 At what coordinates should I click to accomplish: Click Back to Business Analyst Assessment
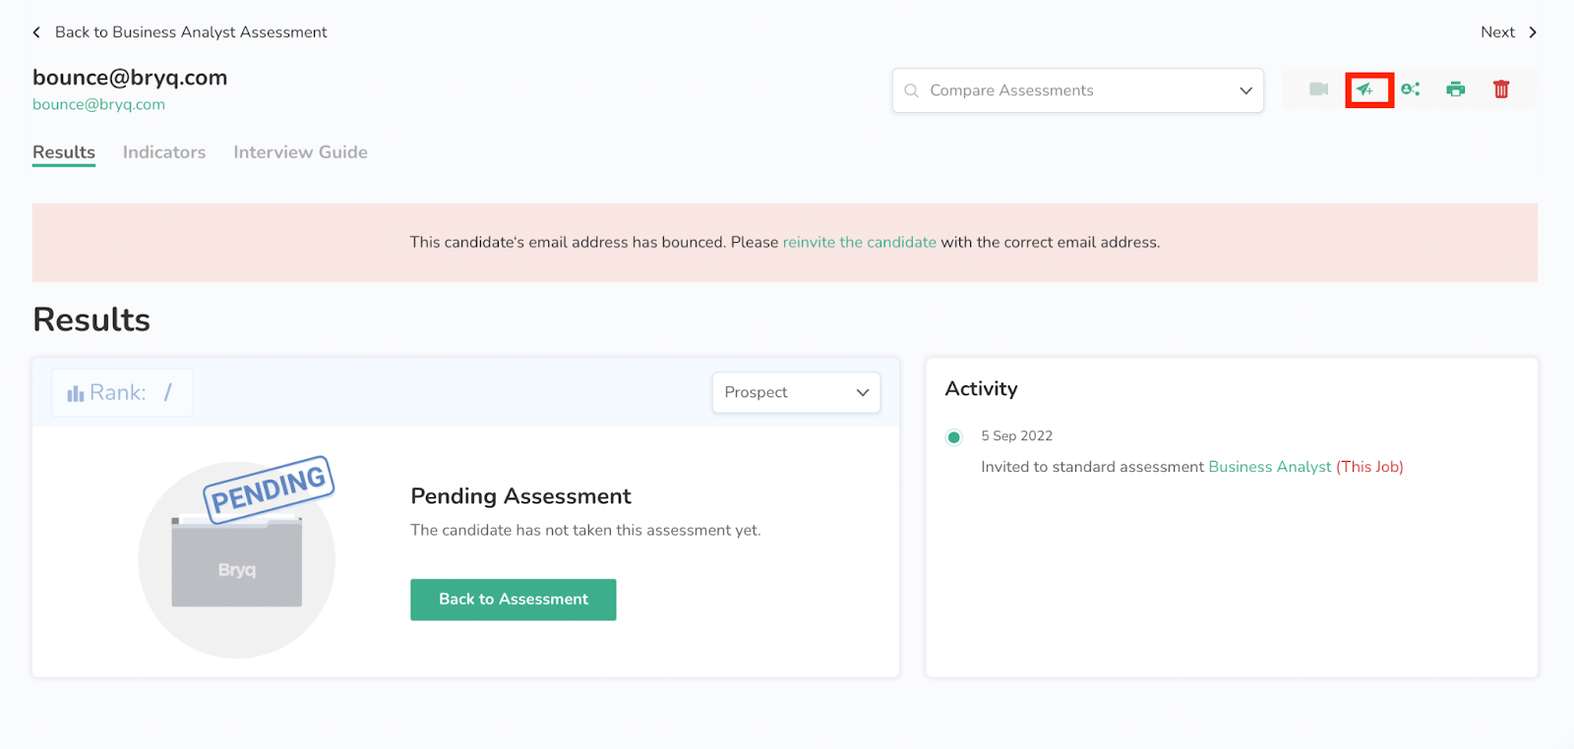point(191,32)
